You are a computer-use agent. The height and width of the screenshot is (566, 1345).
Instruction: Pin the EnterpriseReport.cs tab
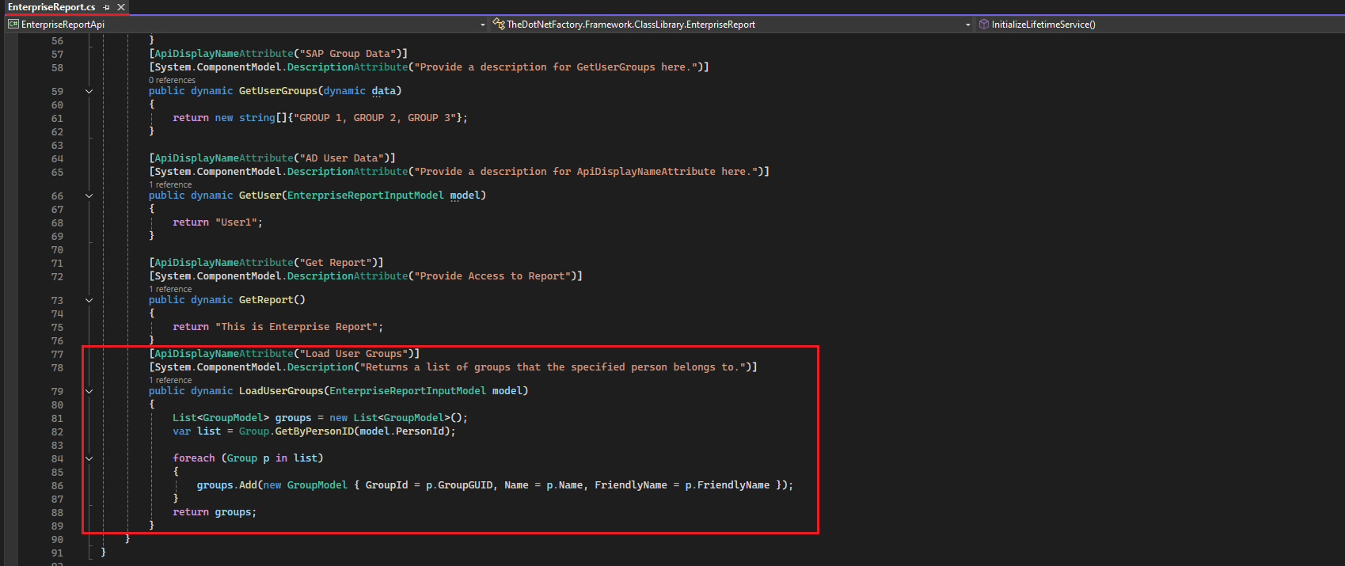point(107,7)
